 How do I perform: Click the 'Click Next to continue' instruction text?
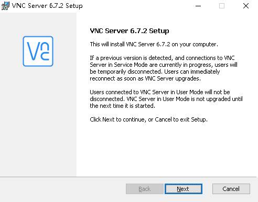tap(148, 119)
